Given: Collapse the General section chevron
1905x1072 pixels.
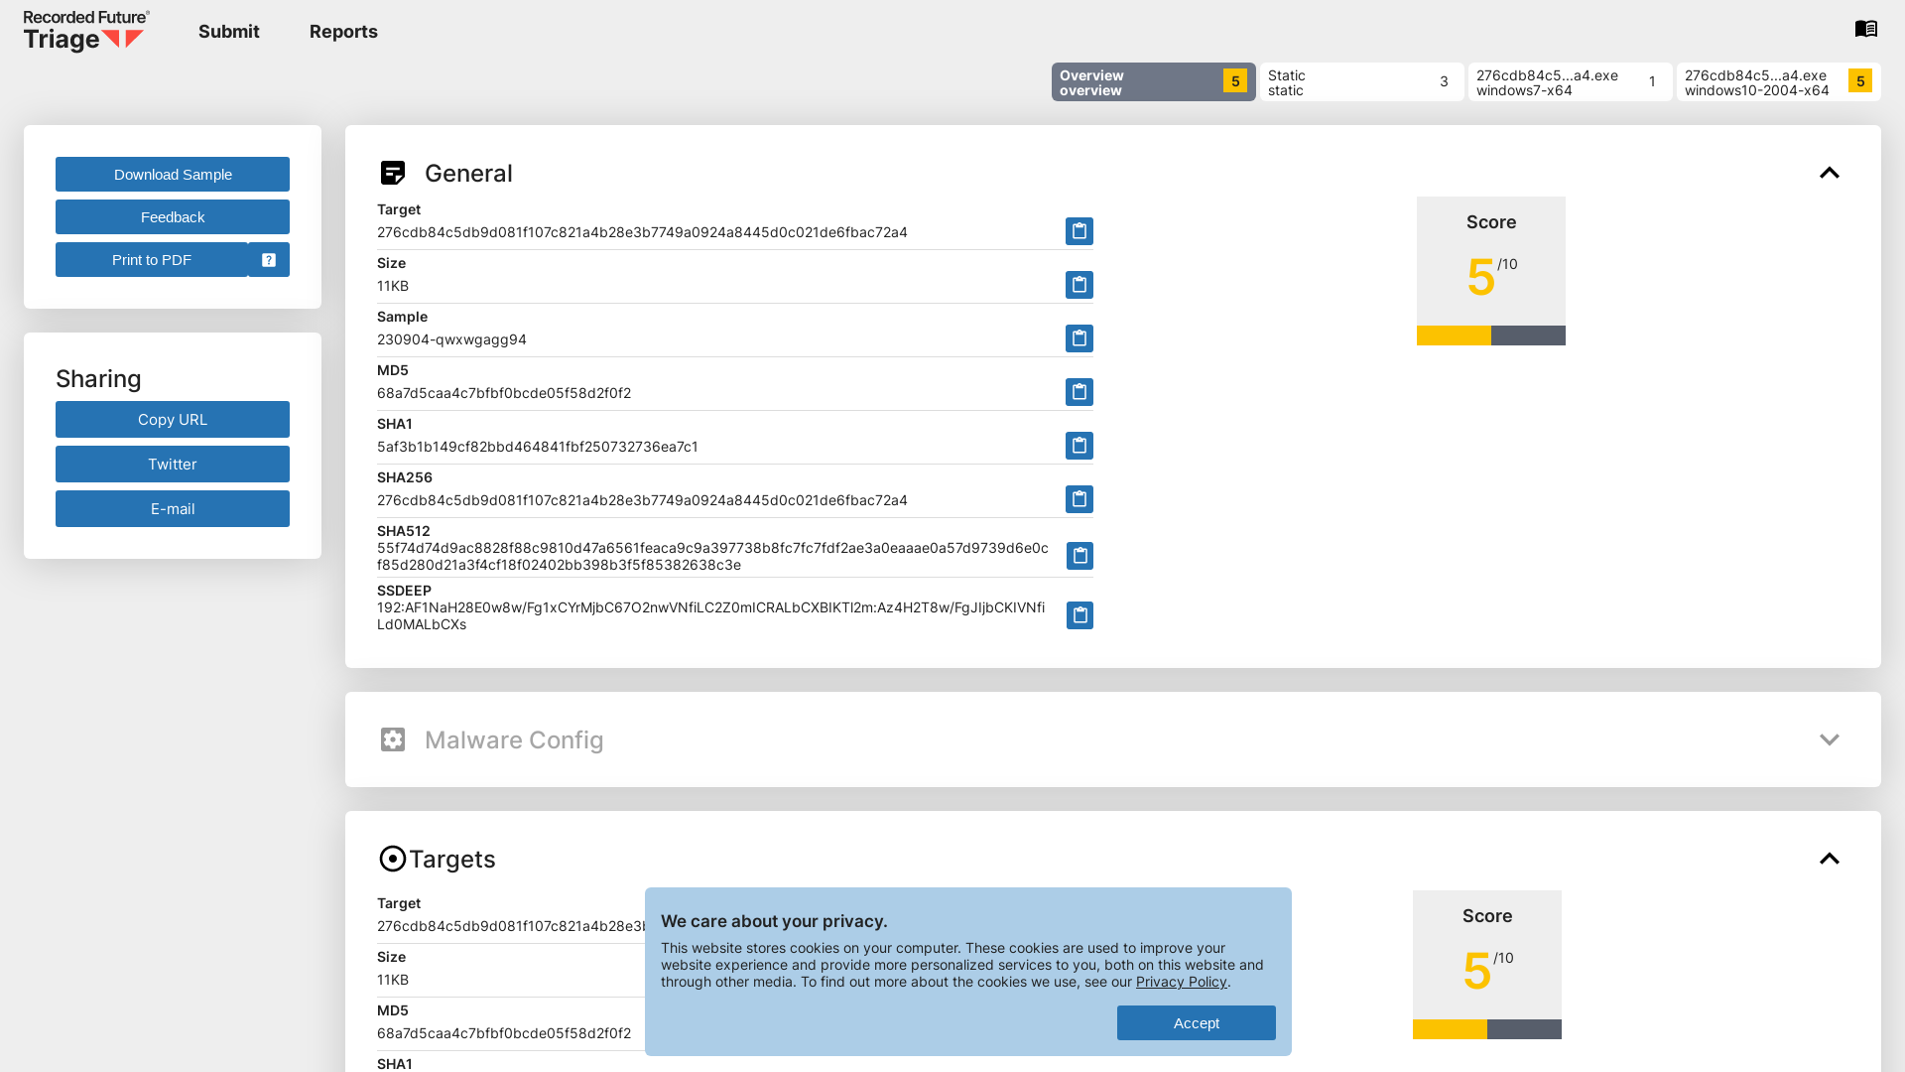Looking at the screenshot, I should (x=1831, y=173).
